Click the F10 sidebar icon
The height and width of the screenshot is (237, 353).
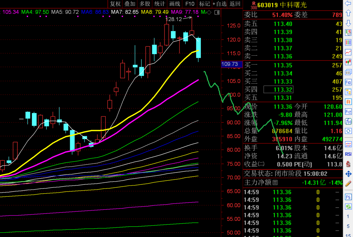pyautogui.click(x=348, y=82)
